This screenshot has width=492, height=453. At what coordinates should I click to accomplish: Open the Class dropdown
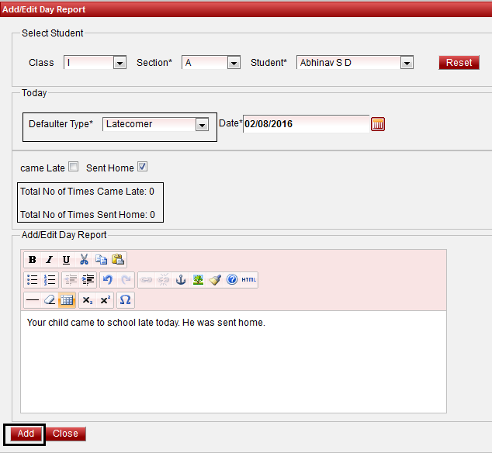coord(120,63)
